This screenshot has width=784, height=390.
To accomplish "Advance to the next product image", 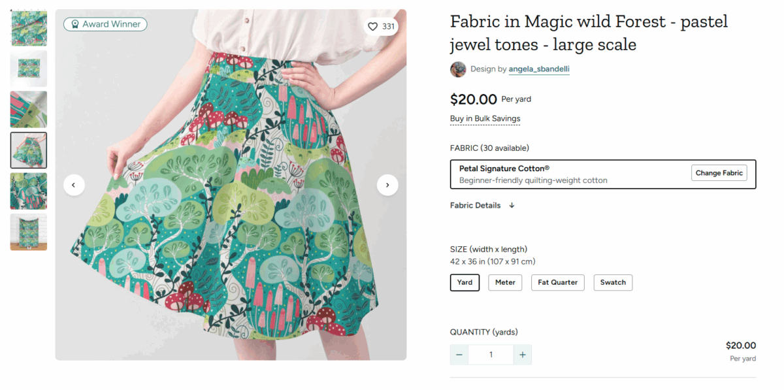I will click(x=387, y=185).
